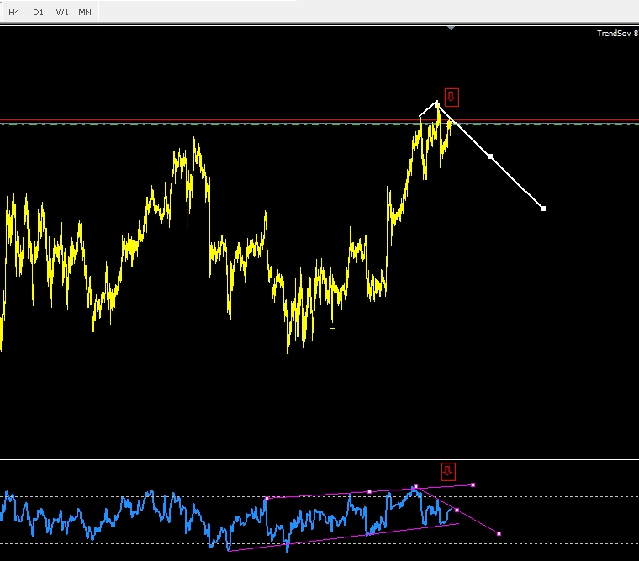Select the white trendline's lower end anchor
The width and height of the screenshot is (639, 561).
tap(543, 209)
